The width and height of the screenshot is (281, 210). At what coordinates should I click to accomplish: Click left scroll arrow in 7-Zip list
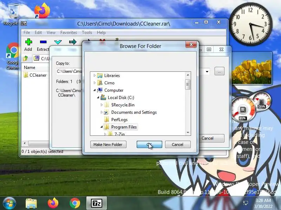coord(25,143)
